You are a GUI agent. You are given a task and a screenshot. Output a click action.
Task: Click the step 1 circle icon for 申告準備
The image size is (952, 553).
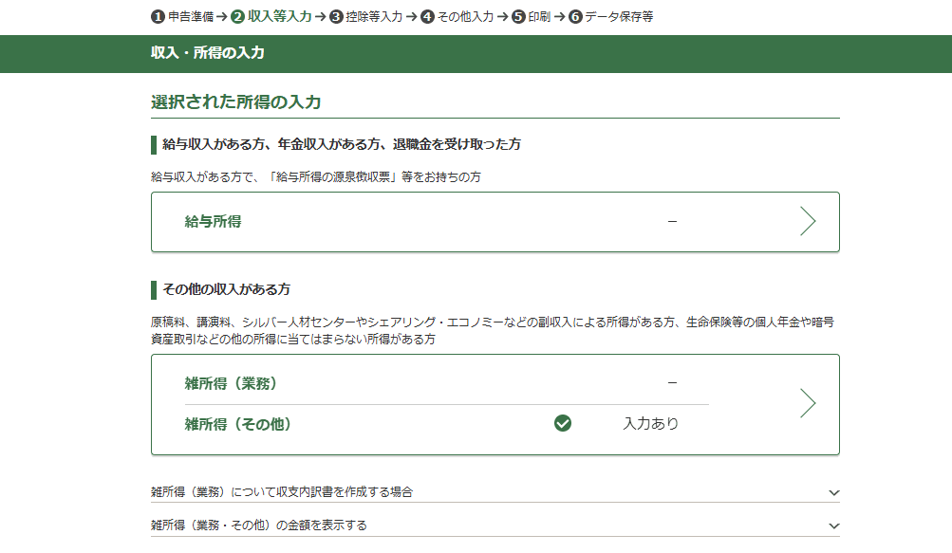158,16
